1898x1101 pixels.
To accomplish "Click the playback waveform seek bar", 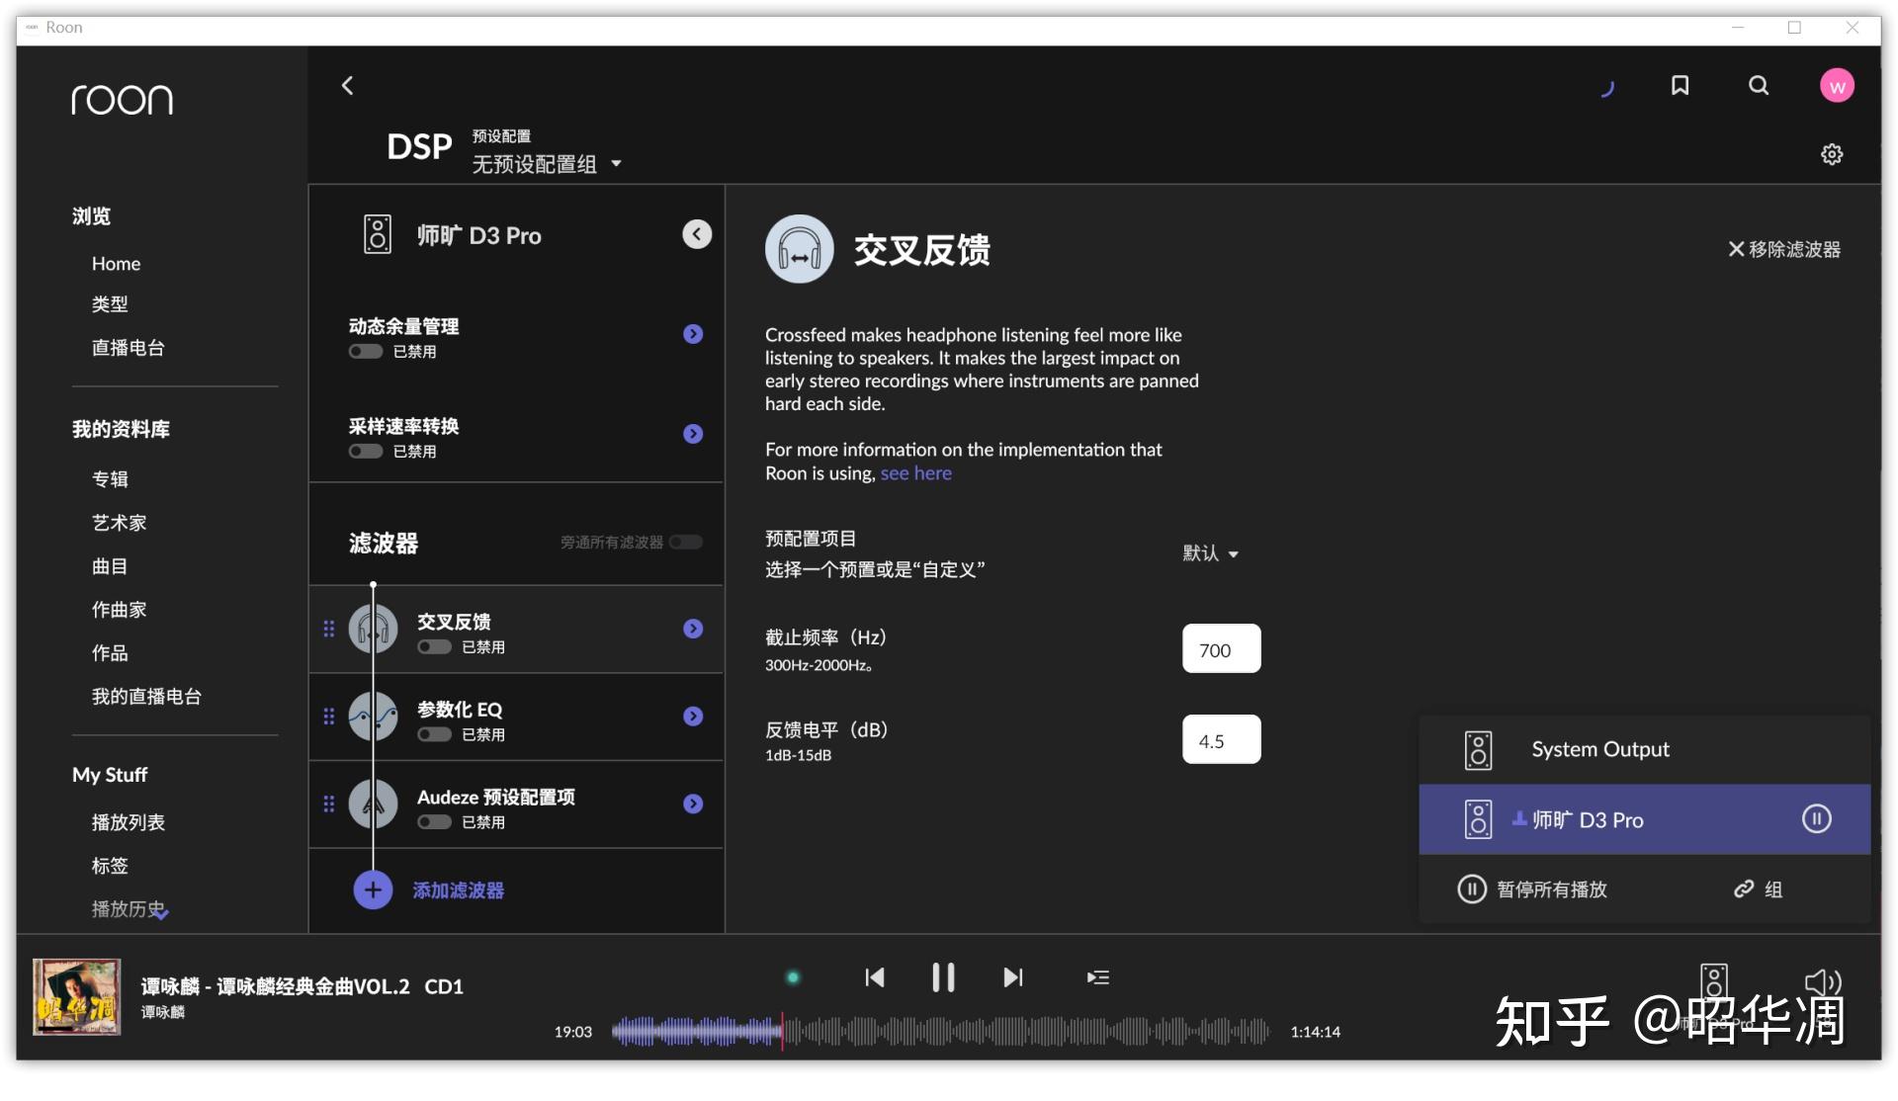I will 939,1031.
